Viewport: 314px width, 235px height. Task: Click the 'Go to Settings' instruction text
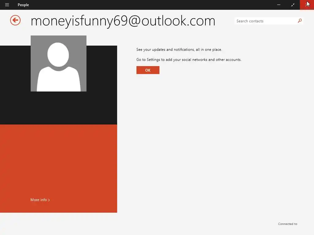(x=189, y=60)
